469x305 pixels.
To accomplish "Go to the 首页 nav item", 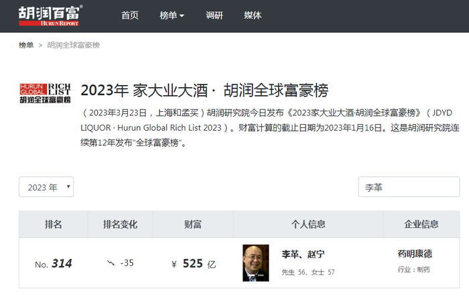I will [x=130, y=15].
